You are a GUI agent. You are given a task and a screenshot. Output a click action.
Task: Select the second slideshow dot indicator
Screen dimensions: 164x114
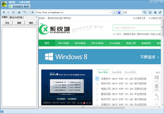coord(81,103)
